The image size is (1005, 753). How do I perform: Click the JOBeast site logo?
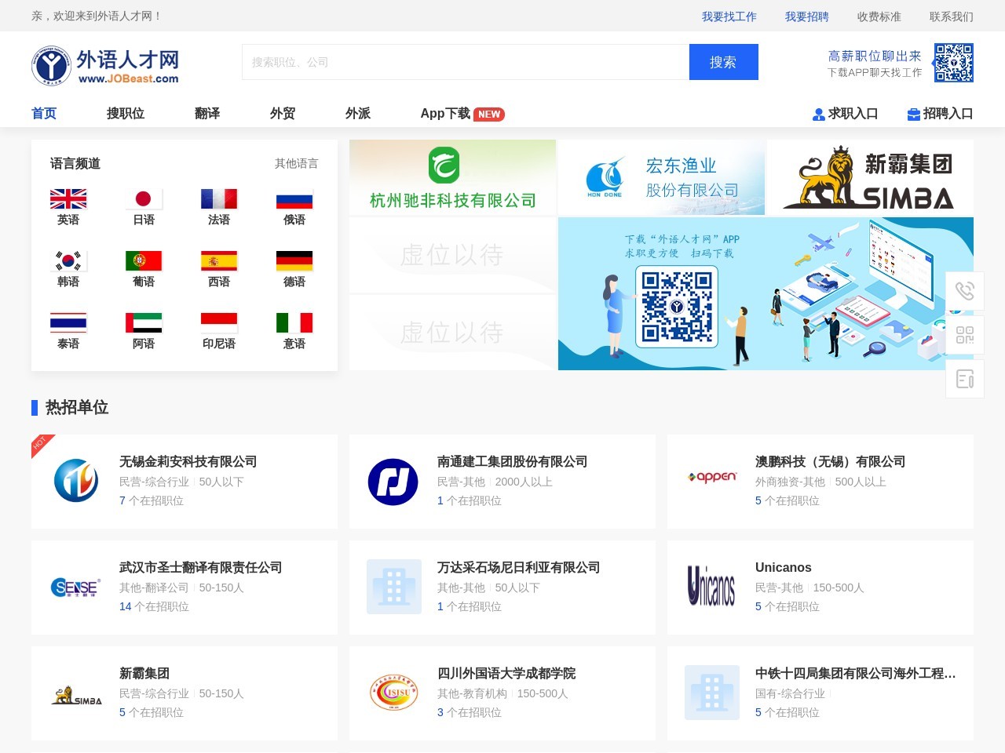click(106, 64)
